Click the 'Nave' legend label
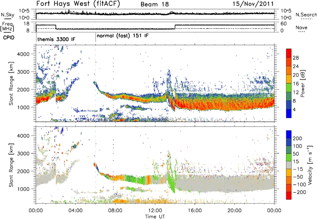This screenshot has height=219, width=317. click(301, 28)
